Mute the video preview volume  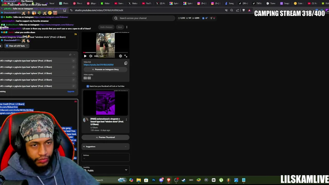coord(90,56)
